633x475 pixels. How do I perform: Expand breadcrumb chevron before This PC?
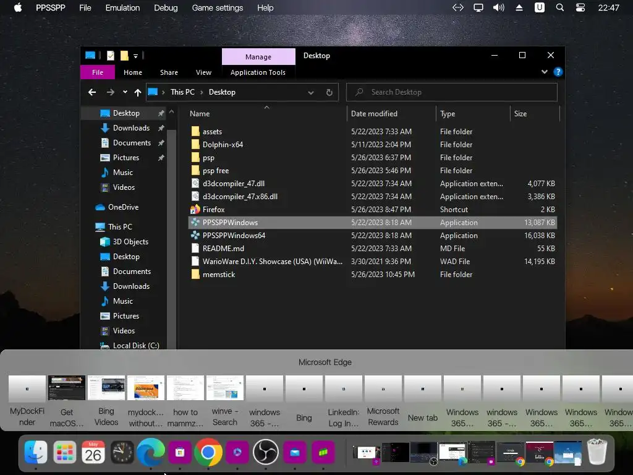(163, 92)
